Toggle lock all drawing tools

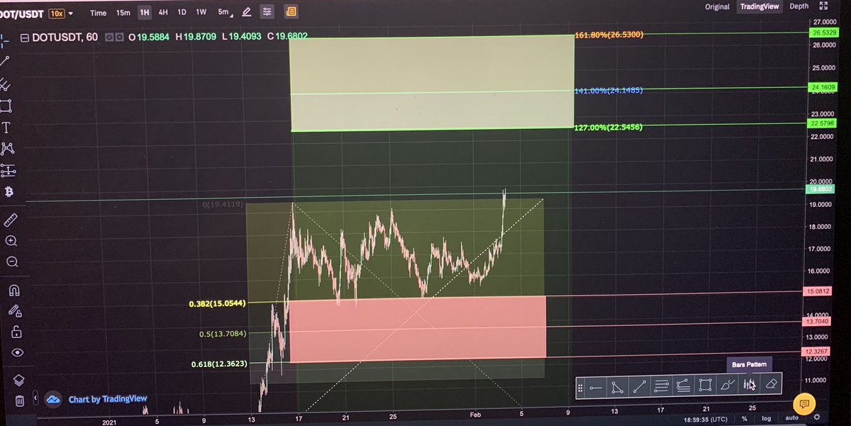(x=16, y=332)
